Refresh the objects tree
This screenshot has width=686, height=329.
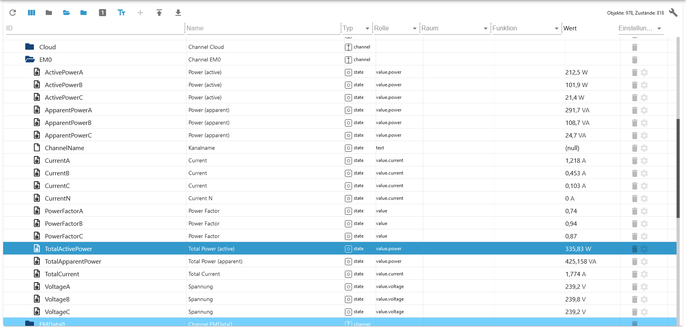(x=13, y=13)
